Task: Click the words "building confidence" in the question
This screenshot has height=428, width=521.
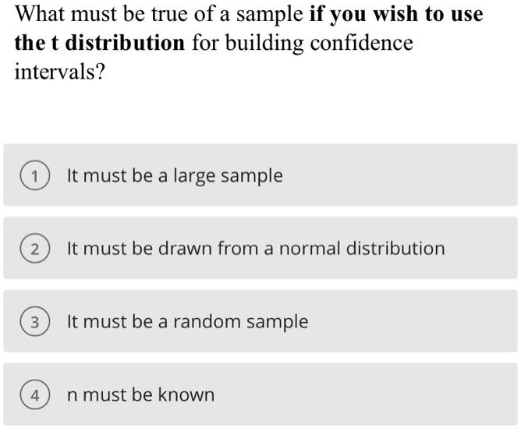Action: [x=318, y=43]
